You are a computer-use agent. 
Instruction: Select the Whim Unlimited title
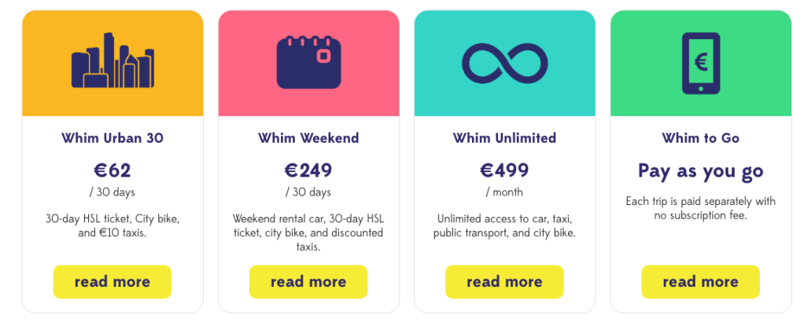(x=504, y=138)
